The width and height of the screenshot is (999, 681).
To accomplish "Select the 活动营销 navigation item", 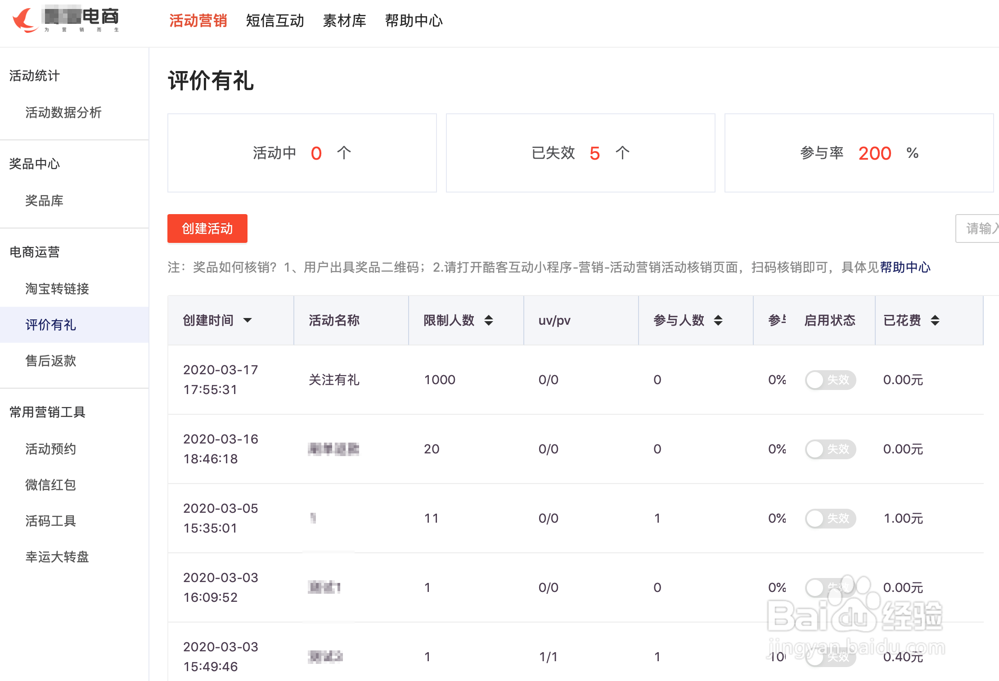I will pos(198,20).
